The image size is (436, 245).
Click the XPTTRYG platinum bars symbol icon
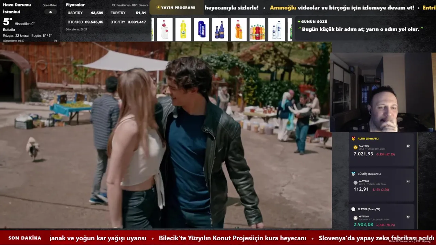tap(356, 218)
